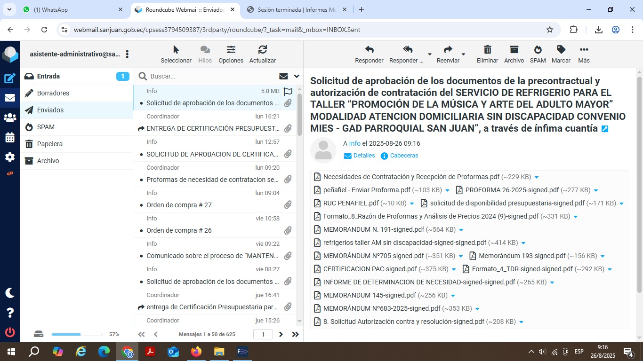Screen dimensions: 643x361
Task: Open calendar icon in left sidebar
Action: (x=10, y=138)
